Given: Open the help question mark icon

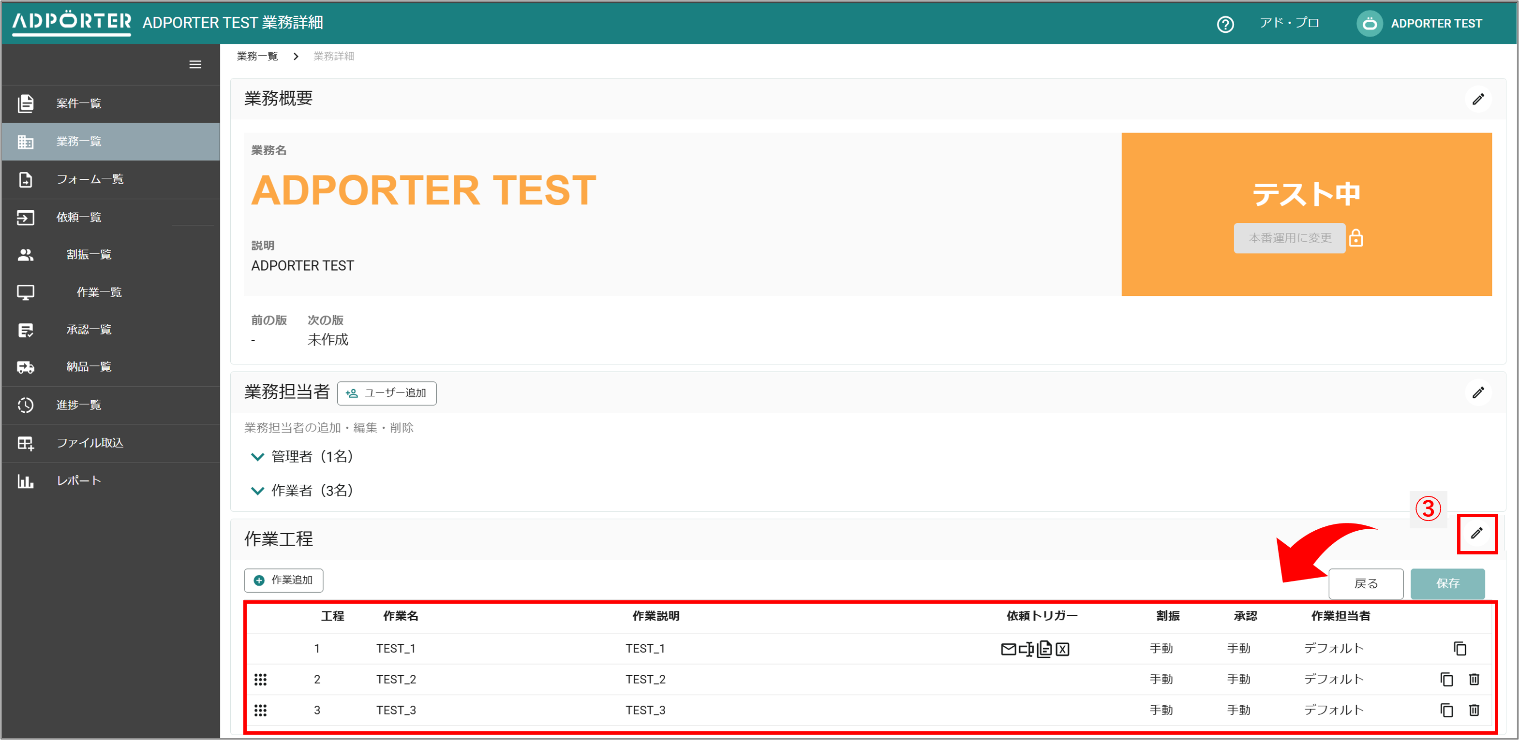Looking at the screenshot, I should 1225,24.
